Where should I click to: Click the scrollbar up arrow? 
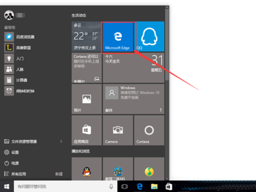click(167, 7)
